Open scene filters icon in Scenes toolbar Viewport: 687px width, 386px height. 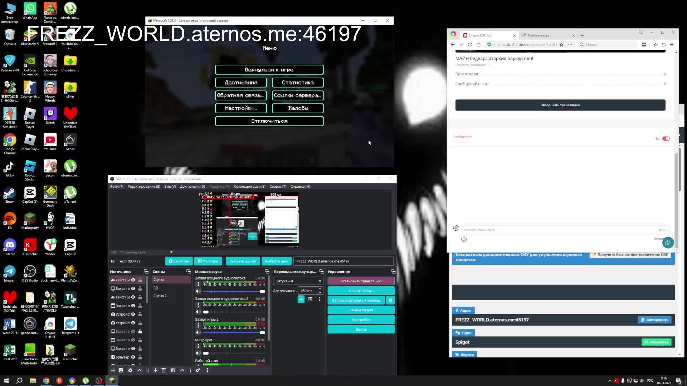pyautogui.click(x=173, y=370)
